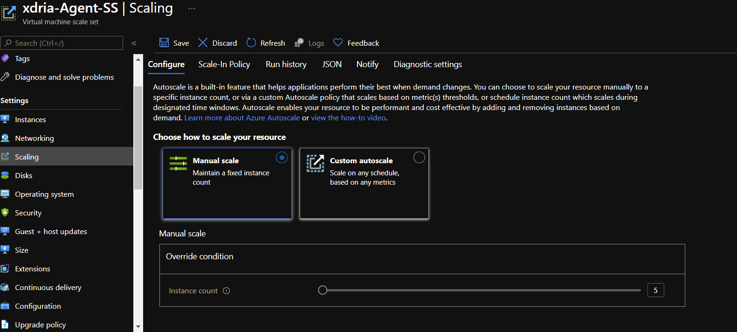Open the Notify tab
This screenshot has width=737, height=332.
[367, 64]
